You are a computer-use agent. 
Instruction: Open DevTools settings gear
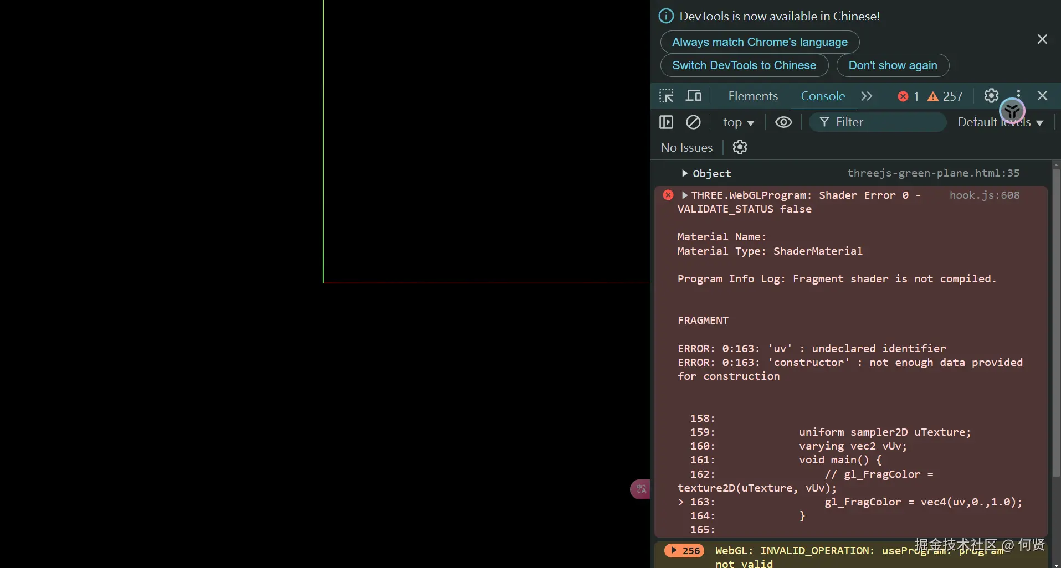click(991, 95)
